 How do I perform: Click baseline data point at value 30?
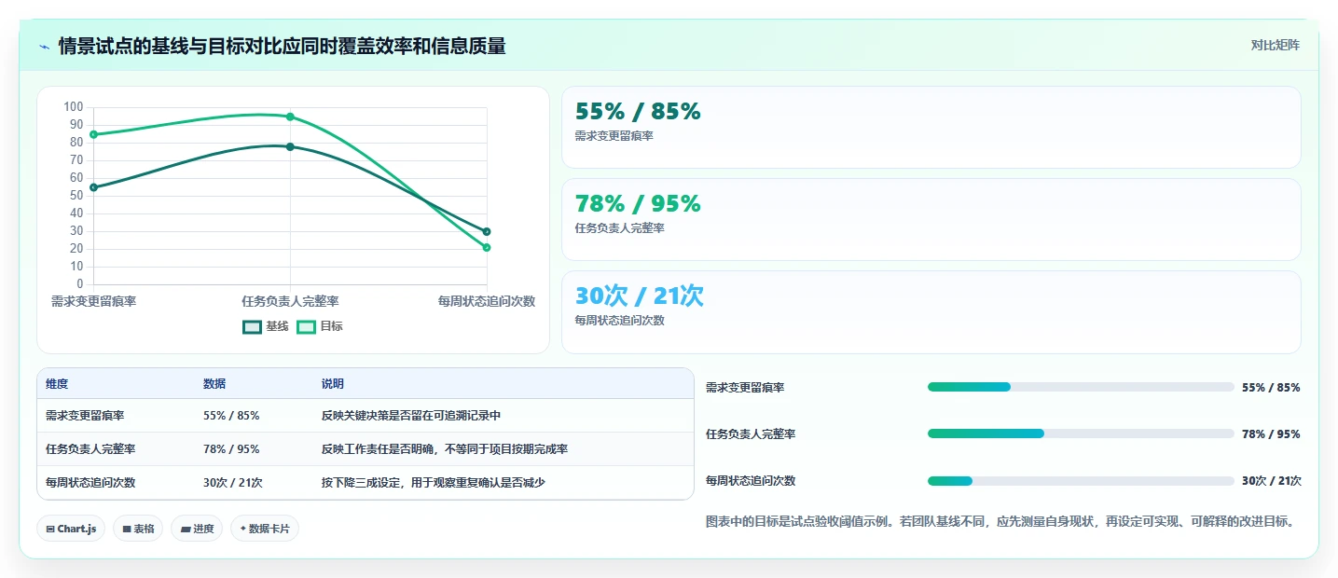click(487, 231)
